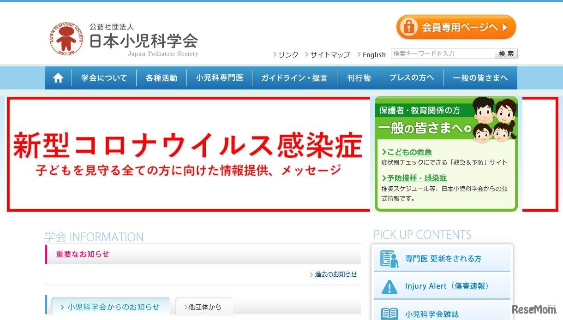Open 過去のお知らせ past announcements
The image size is (563, 320).
336,274
